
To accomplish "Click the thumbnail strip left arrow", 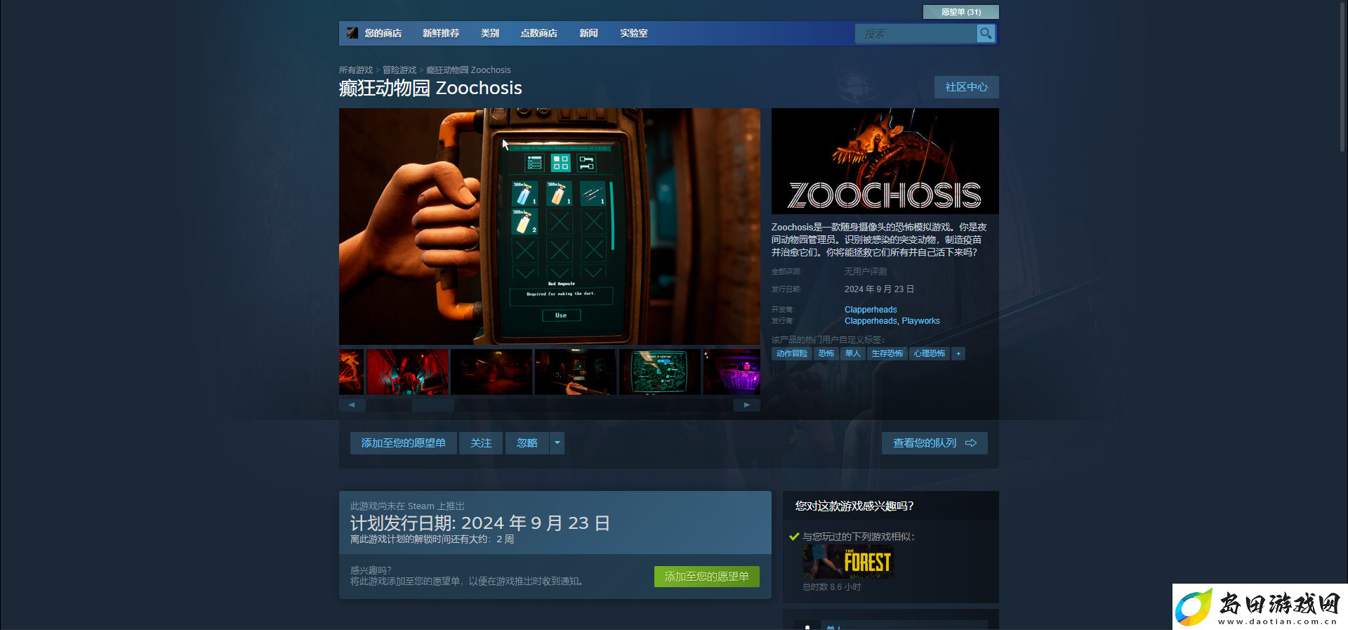I will [x=352, y=405].
